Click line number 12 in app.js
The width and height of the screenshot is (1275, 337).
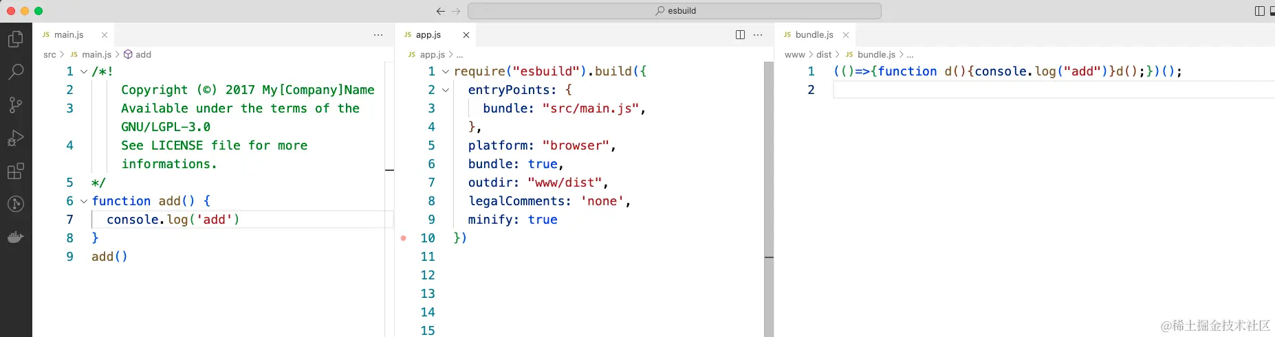(428, 275)
